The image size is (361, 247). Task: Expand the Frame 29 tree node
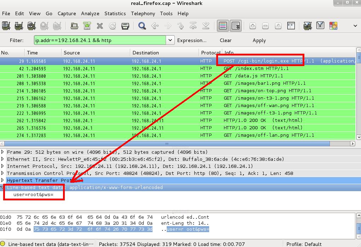tap(2, 152)
